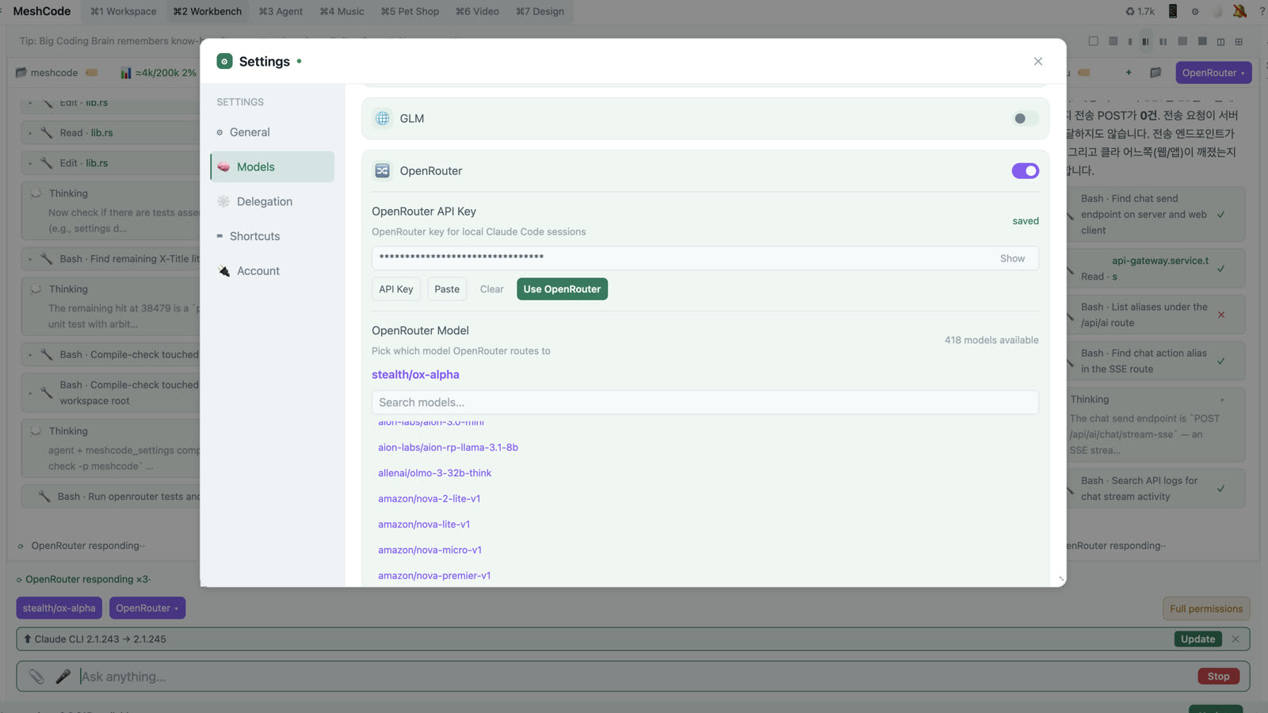Image resolution: width=1268 pixels, height=713 pixels.
Task: Click the stealth/ox-alpha selected model link
Action: pyautogui.click(x=415, y=374)
